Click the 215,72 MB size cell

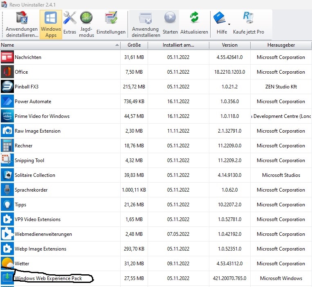coord(134,87)
